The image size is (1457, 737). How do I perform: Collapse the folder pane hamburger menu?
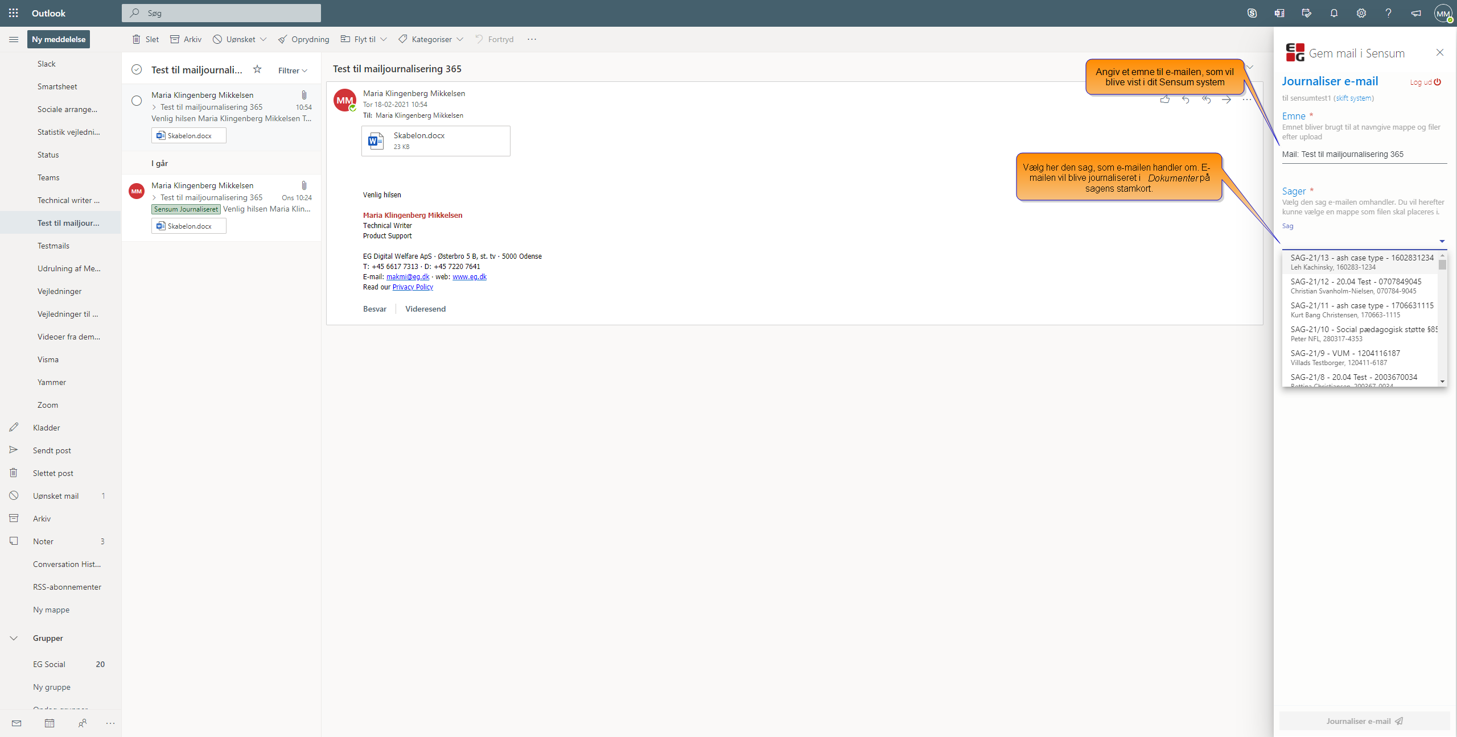[14, 39]
